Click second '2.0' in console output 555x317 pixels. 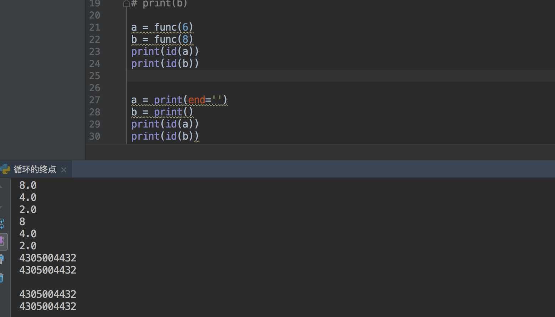point(28,246)
